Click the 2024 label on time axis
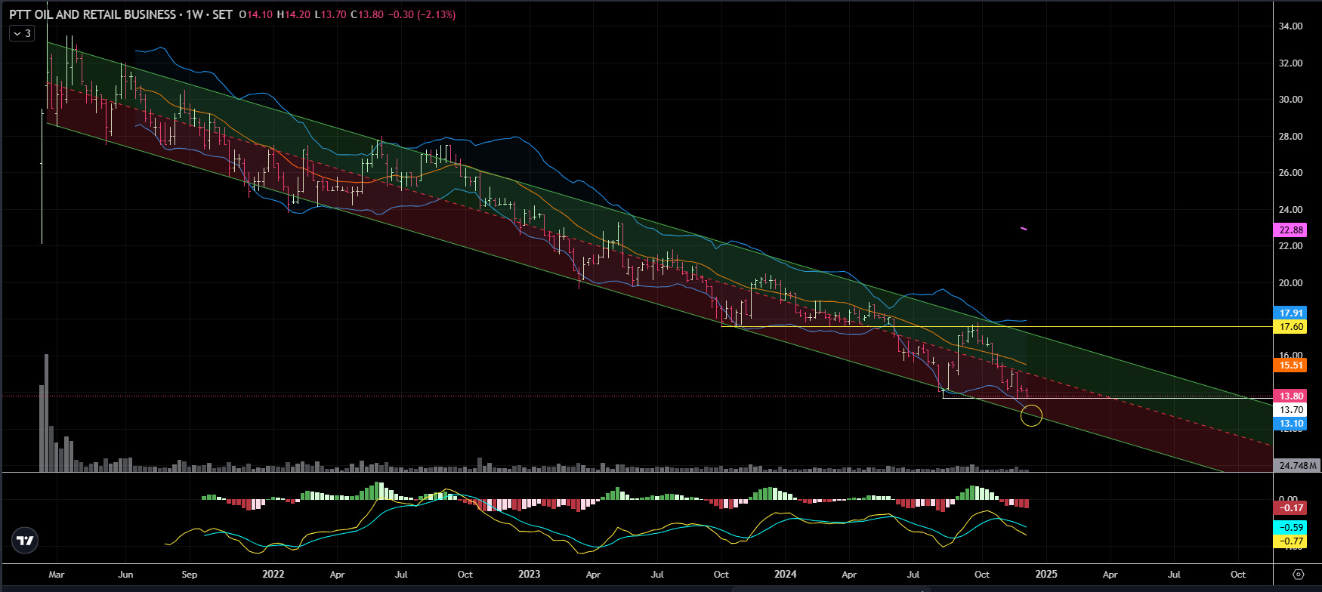1322x592 pixels. [786, 574]
